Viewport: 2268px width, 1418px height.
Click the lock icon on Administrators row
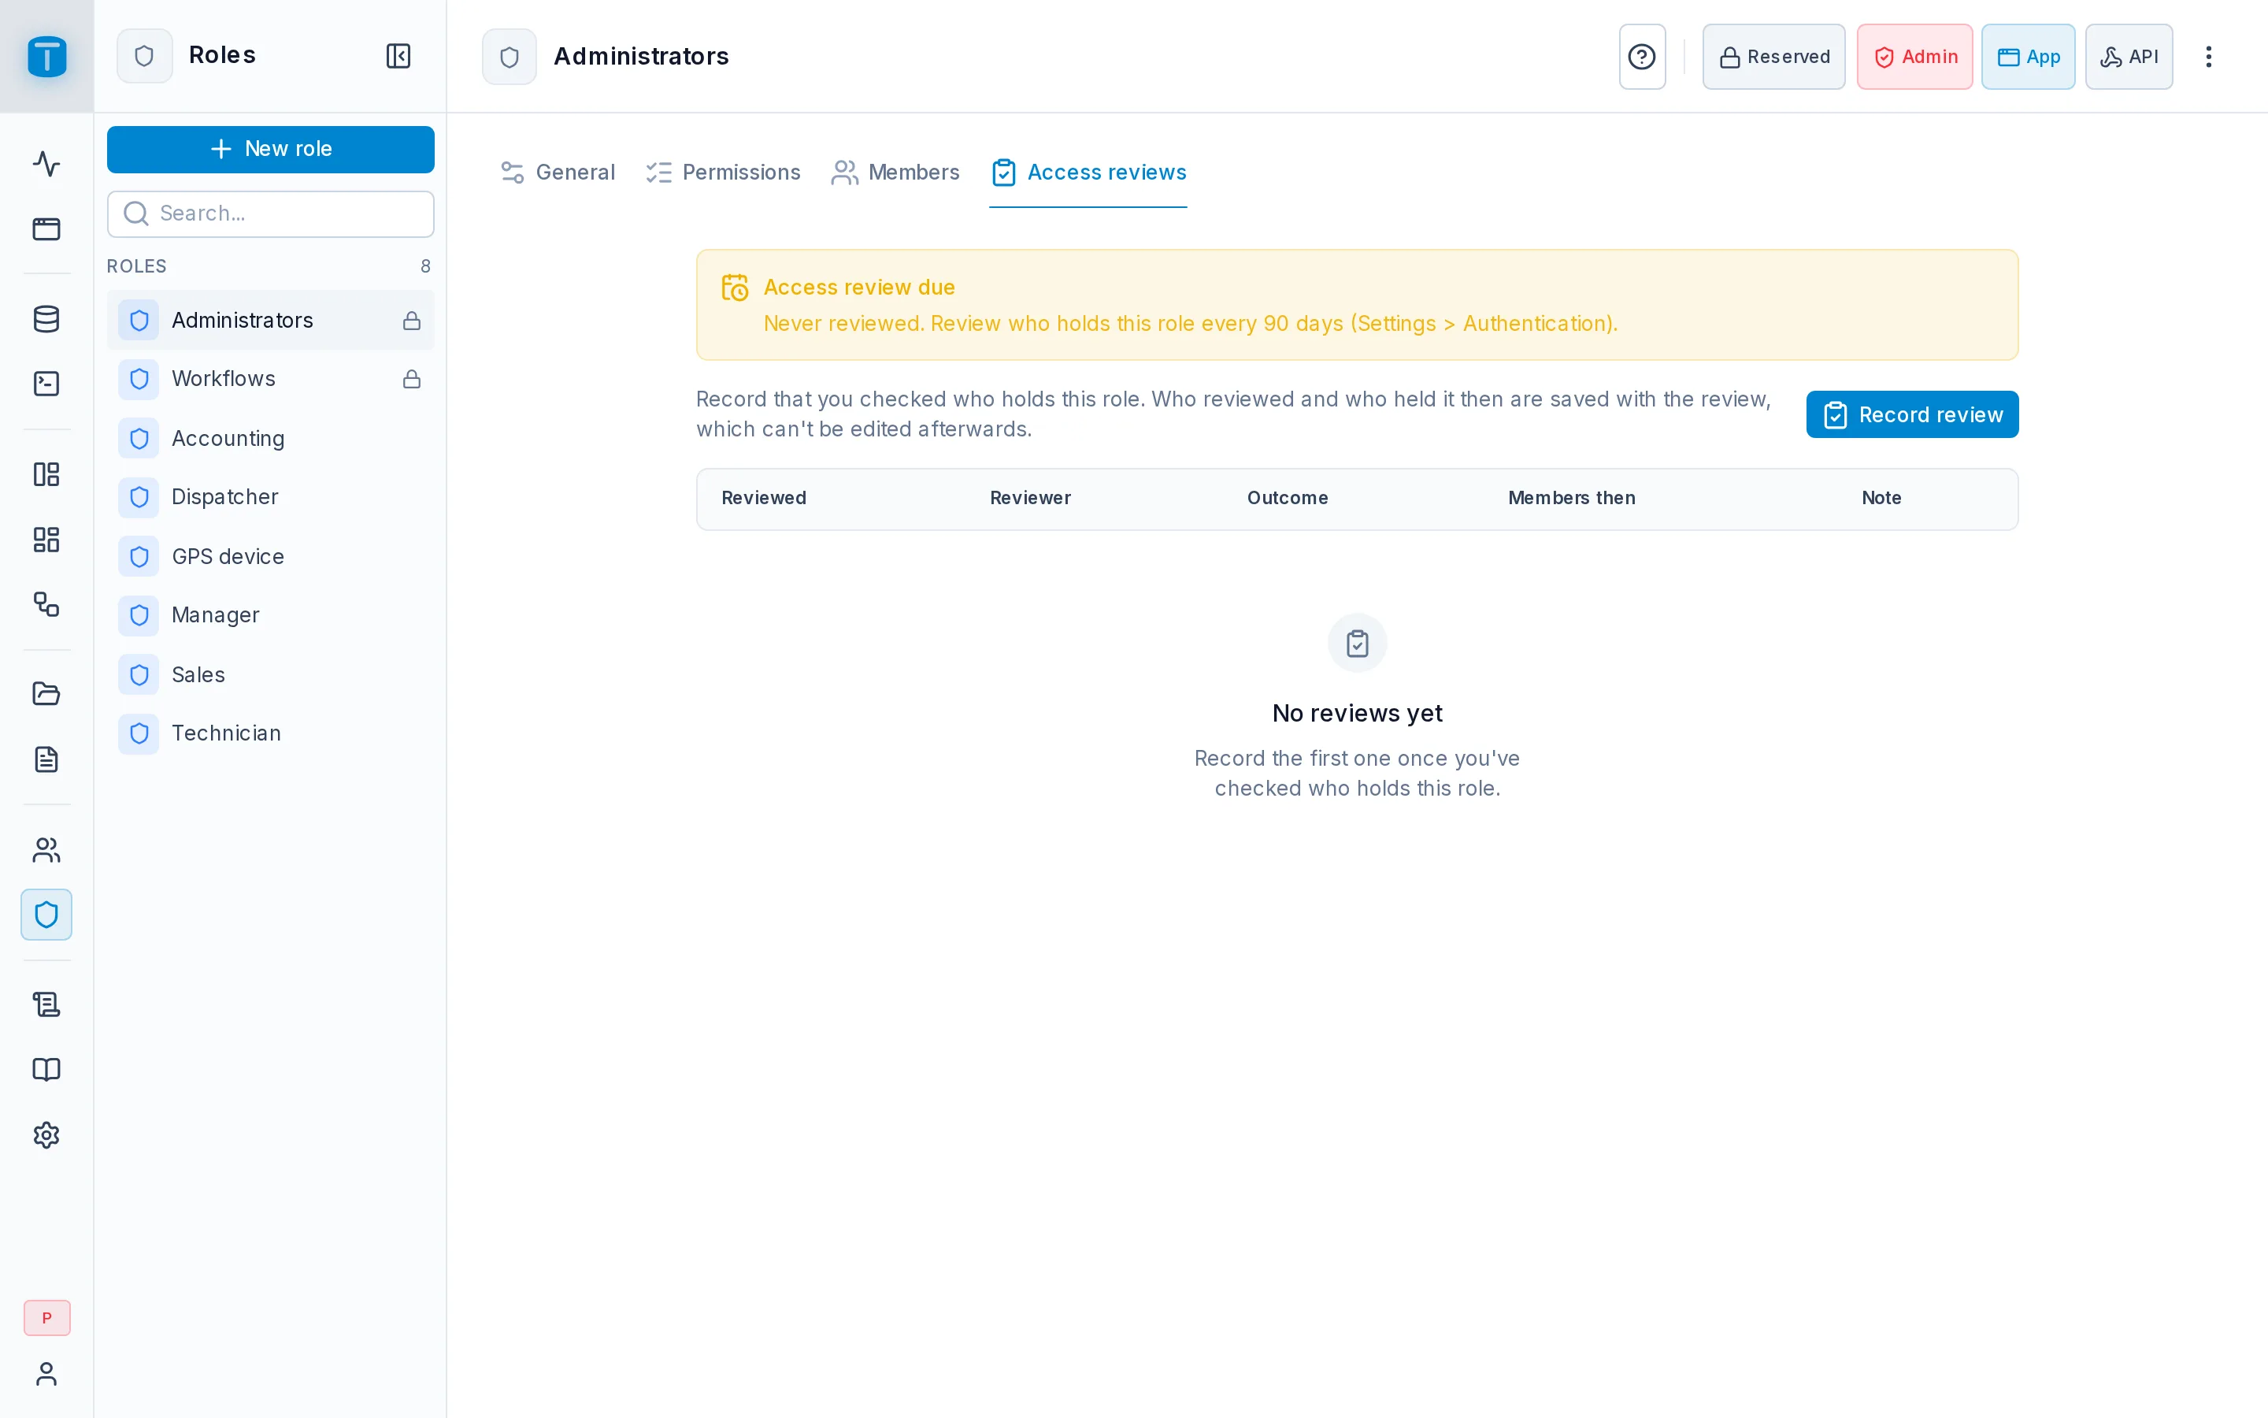[x=411, y=321]
